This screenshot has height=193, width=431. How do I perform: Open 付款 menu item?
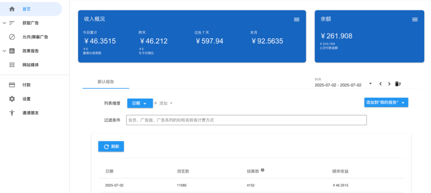(26, 85)
